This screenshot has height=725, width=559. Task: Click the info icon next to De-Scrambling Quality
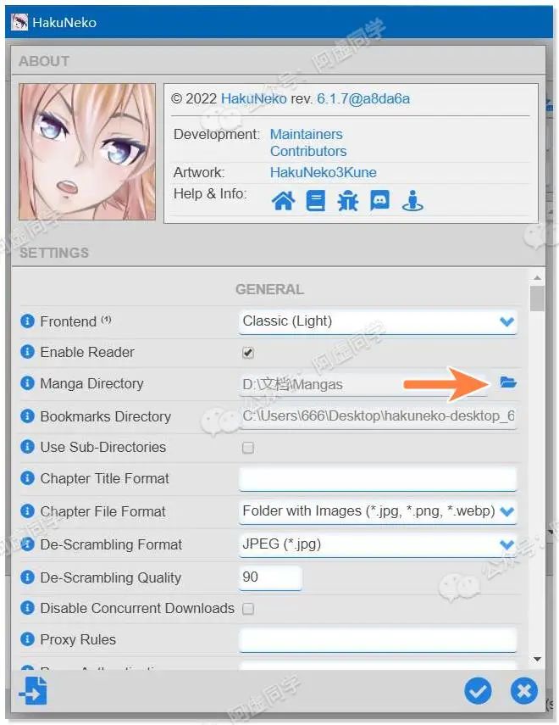click(27, 577)
